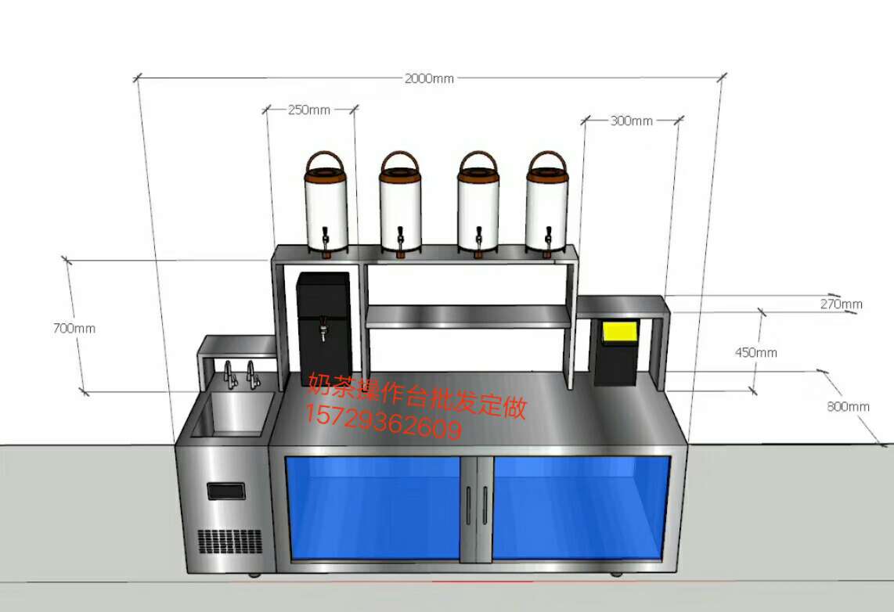Select the 2000mm width dimension label

click(429, 78)
